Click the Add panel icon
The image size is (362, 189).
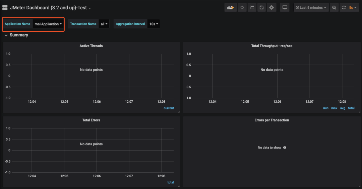pyautogui.click(x=230, y=8)
